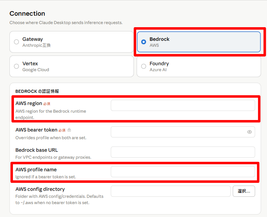The image size is (267, 217).
Task: Focus the AWS config directory path field
Action: (171, 191)
